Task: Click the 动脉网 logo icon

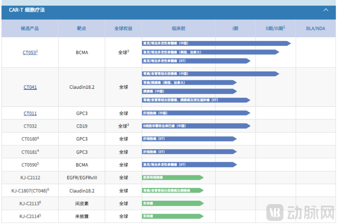Action: (x=275, y=212)
